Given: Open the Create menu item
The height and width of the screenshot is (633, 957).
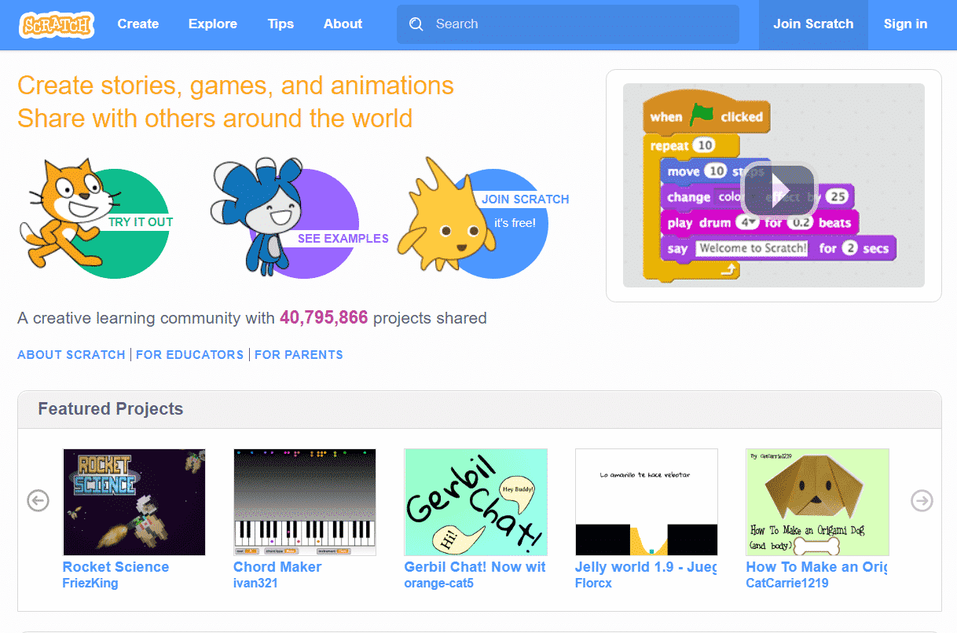Looking at the screenshot, I should [x=138, y=24].
